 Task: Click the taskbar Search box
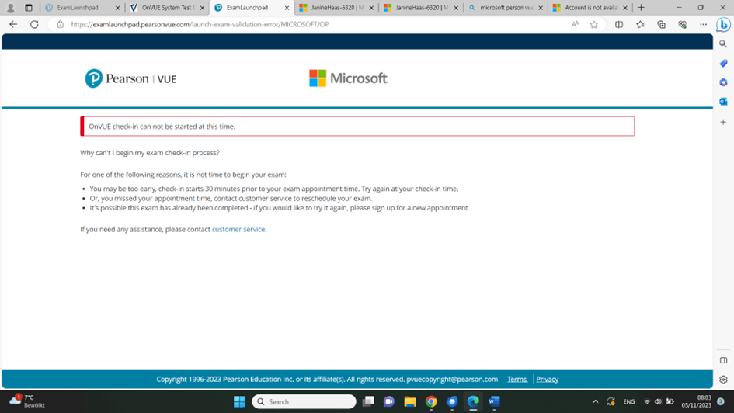[x=304, y=401]
